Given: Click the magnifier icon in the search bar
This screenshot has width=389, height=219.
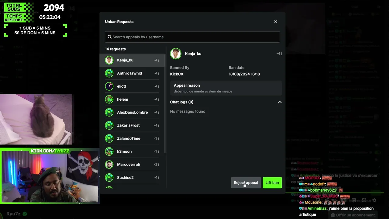Looking at the screenshot, I should coord(109,37).
